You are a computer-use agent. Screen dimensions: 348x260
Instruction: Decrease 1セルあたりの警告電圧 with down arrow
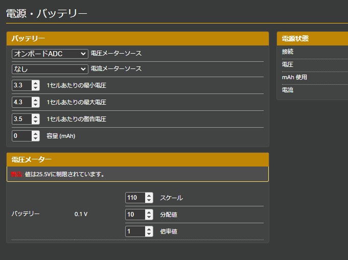[35, 122]
